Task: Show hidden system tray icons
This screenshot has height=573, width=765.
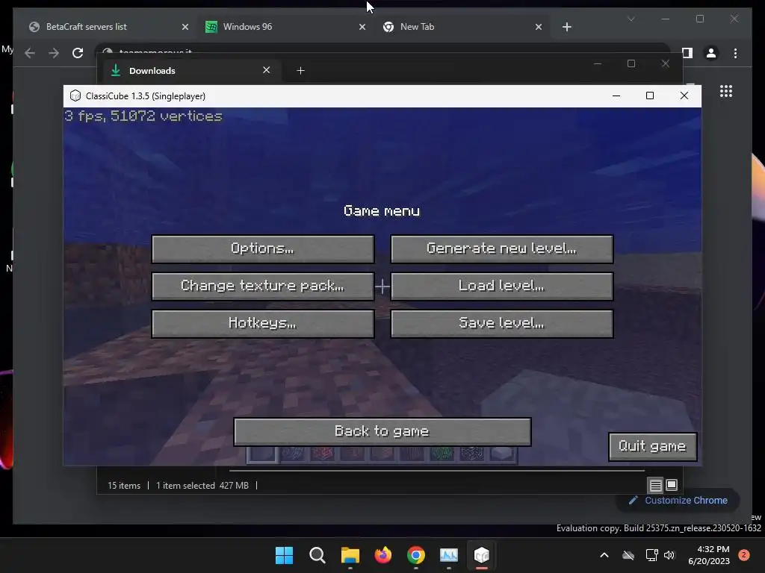Action: tap(604, 555)
